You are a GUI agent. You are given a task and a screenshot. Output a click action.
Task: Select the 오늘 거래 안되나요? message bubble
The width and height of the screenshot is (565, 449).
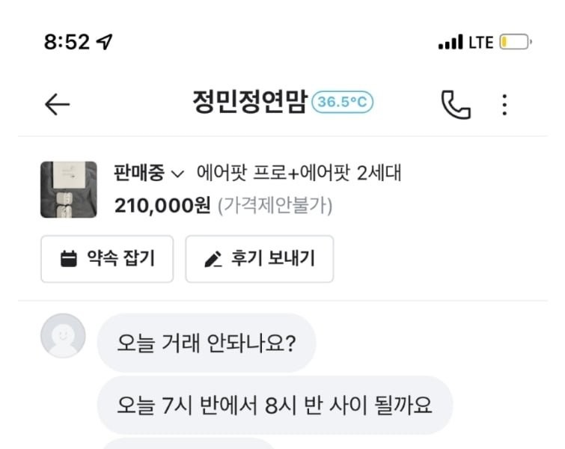(207, 343)
